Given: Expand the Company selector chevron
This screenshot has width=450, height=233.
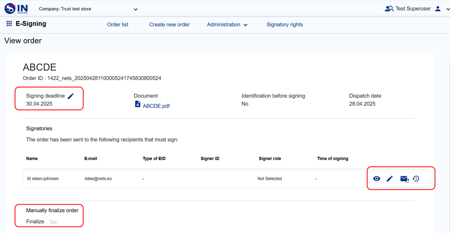Looking at the screenshot, I should [136, 9].
